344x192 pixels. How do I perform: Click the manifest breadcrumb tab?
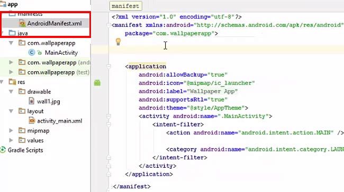coord(125,6)
